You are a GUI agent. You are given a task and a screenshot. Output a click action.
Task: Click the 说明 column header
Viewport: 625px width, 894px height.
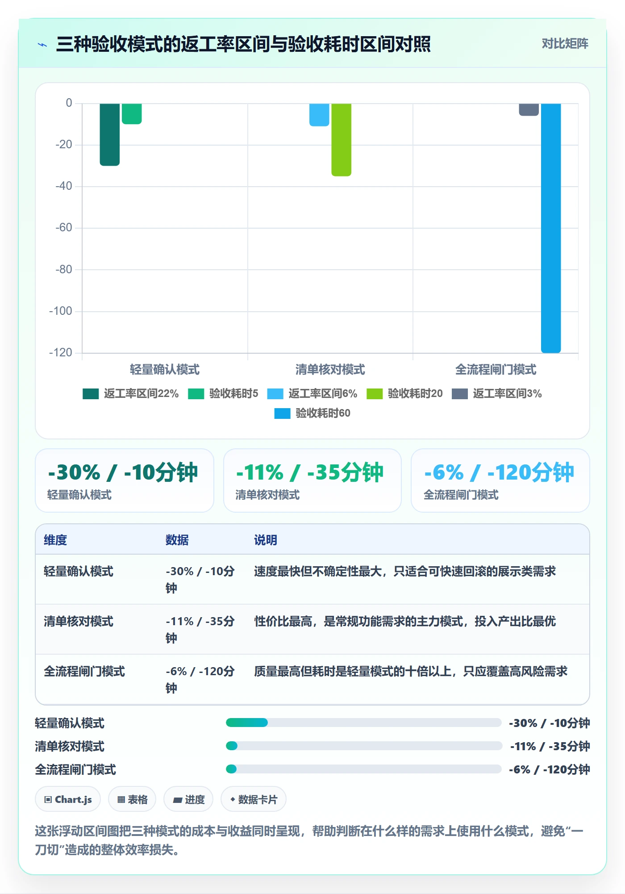266,540
